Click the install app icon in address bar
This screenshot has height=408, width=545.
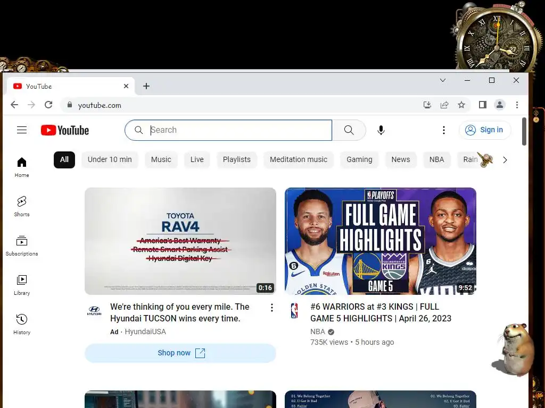(x=427, y=105)
